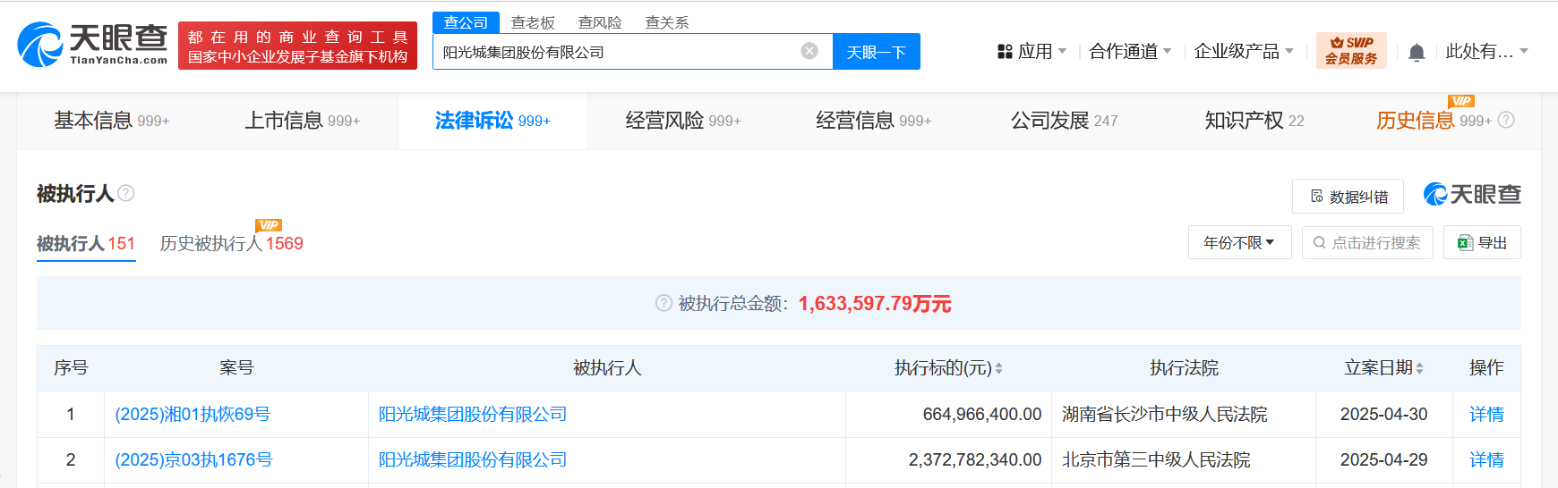Screen dimensions: 1558x488
Task: Click the amount 664,966,400.00
Action: click(982, 414)
